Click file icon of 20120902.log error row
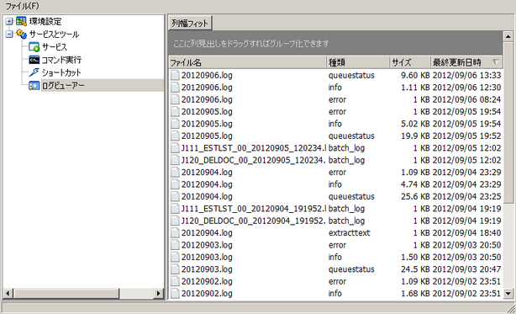This screenshot has width=516, height=314. (x=175, y=281)
